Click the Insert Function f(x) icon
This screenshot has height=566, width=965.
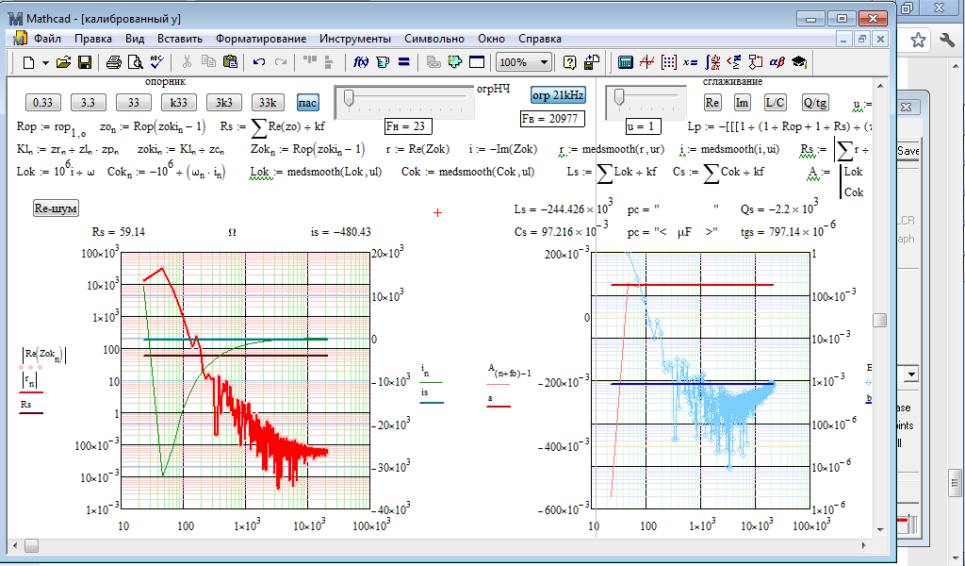(x=360, y=62)
